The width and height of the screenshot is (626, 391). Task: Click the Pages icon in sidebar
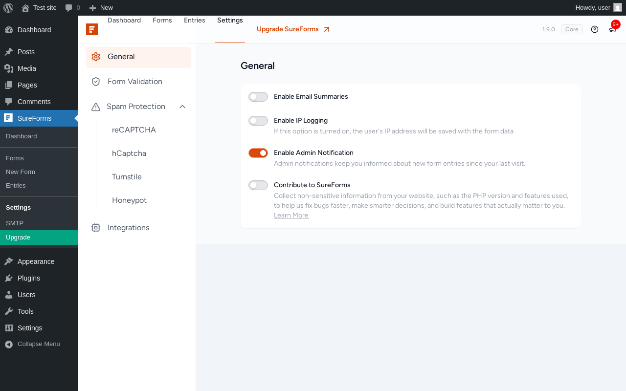[x=9, y=85]
